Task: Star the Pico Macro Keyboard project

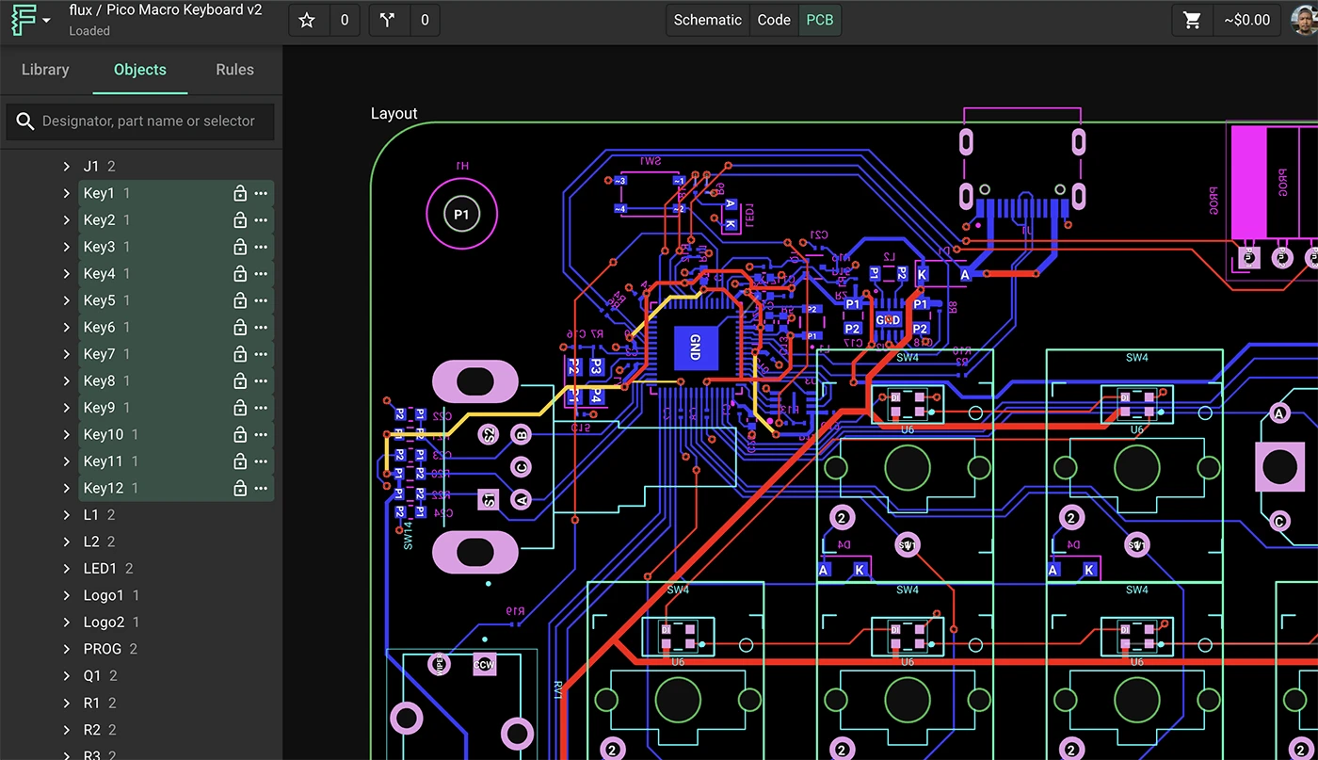Action: tap(307, 20)
